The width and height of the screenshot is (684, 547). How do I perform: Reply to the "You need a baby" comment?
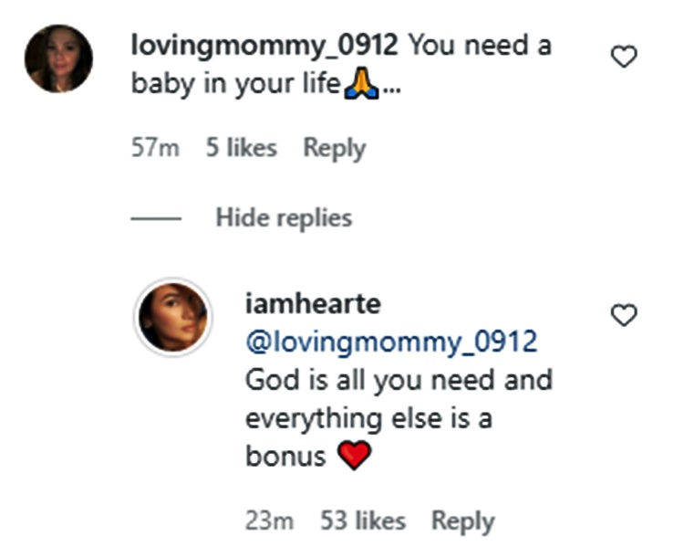click(334, 148)
